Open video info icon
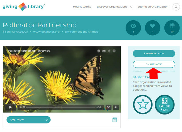Viewport: 182px width, 132px height. tap(99, 51)
